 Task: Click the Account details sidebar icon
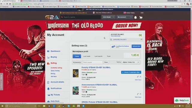click(x=48, y=82)
